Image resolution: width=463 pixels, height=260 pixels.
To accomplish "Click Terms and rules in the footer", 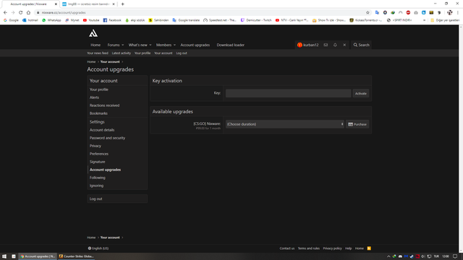I will (309, 248).
